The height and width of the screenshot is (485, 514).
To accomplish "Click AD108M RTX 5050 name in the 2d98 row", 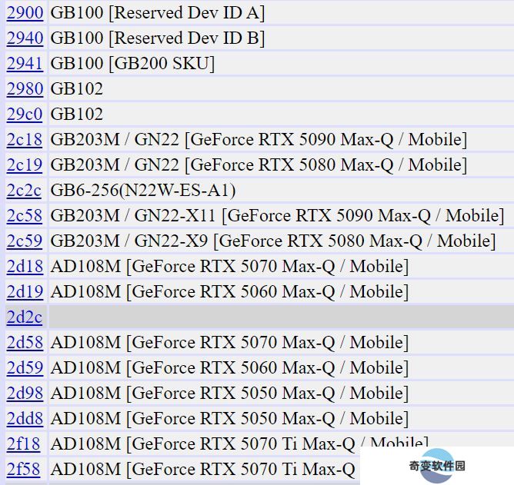I will (x=230, y=394).
